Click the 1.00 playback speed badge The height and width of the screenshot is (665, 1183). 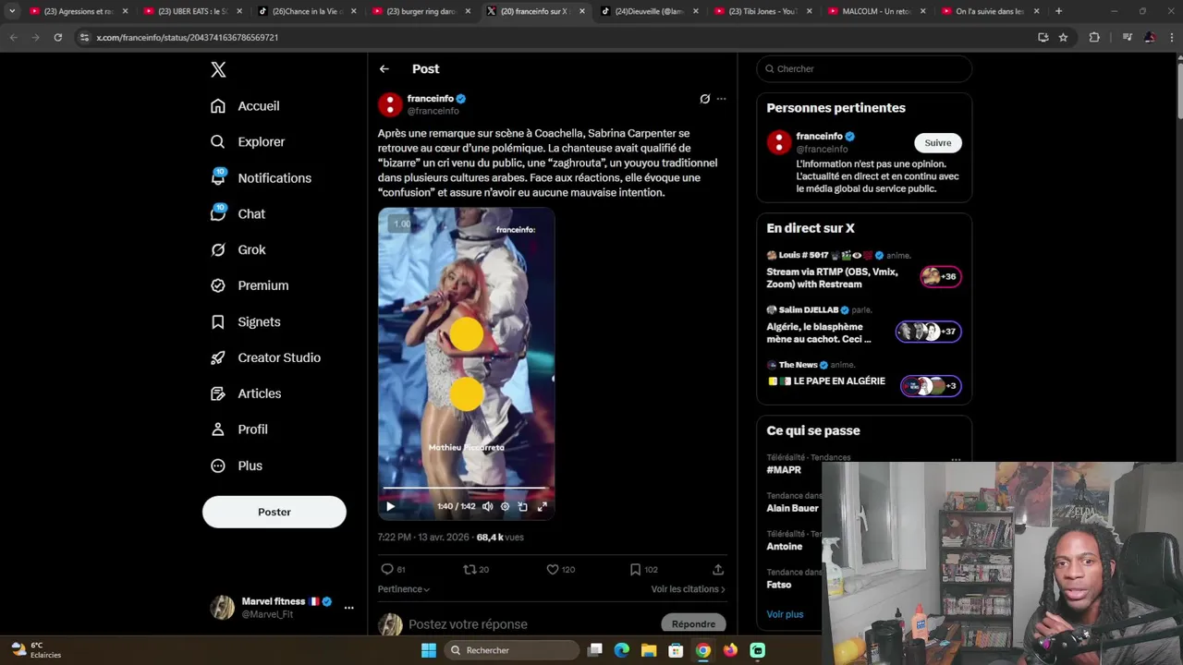pyautogui.click(x=402, y=224)
